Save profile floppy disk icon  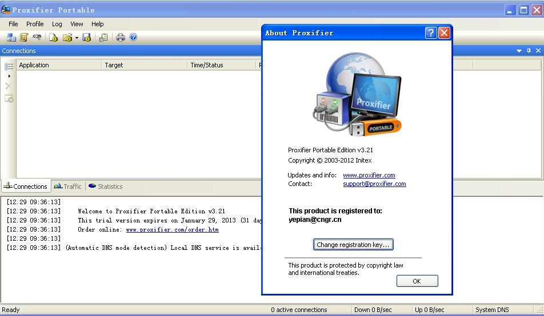pos(87,38)
